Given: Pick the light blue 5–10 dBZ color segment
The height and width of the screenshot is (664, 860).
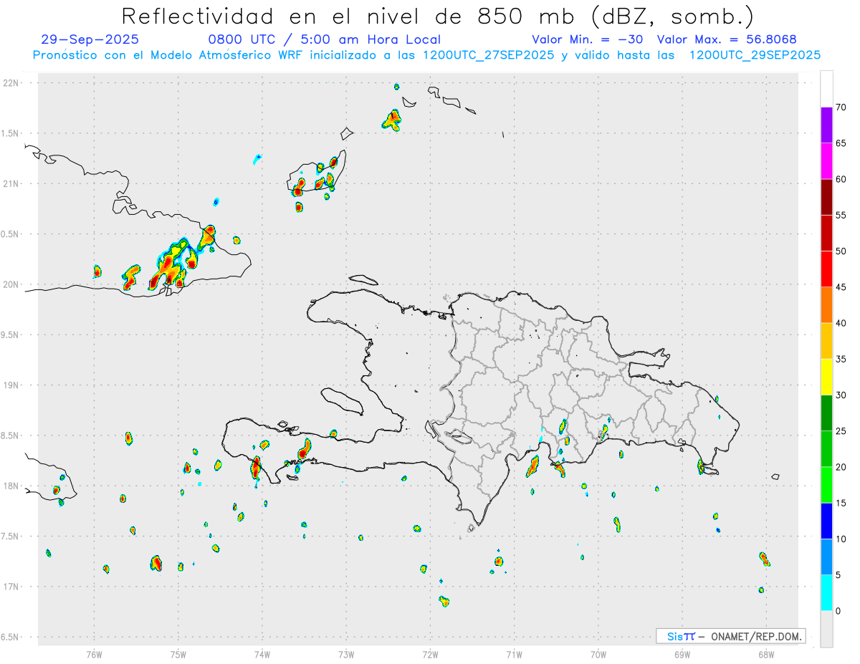Looking at the screenshot, I should 826,557.
